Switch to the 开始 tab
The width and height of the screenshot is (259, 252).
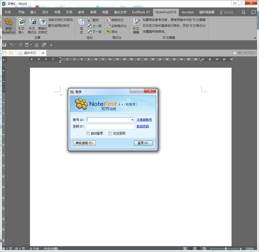[x=21, y=12]
